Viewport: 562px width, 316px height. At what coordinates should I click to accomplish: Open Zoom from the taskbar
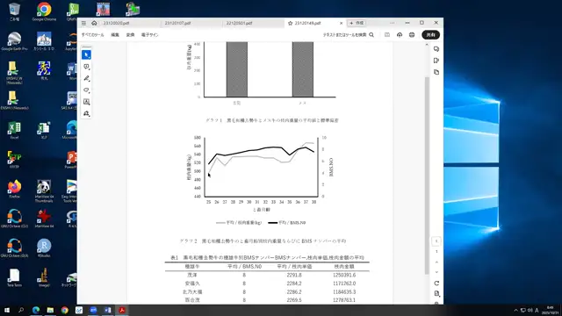93,310
